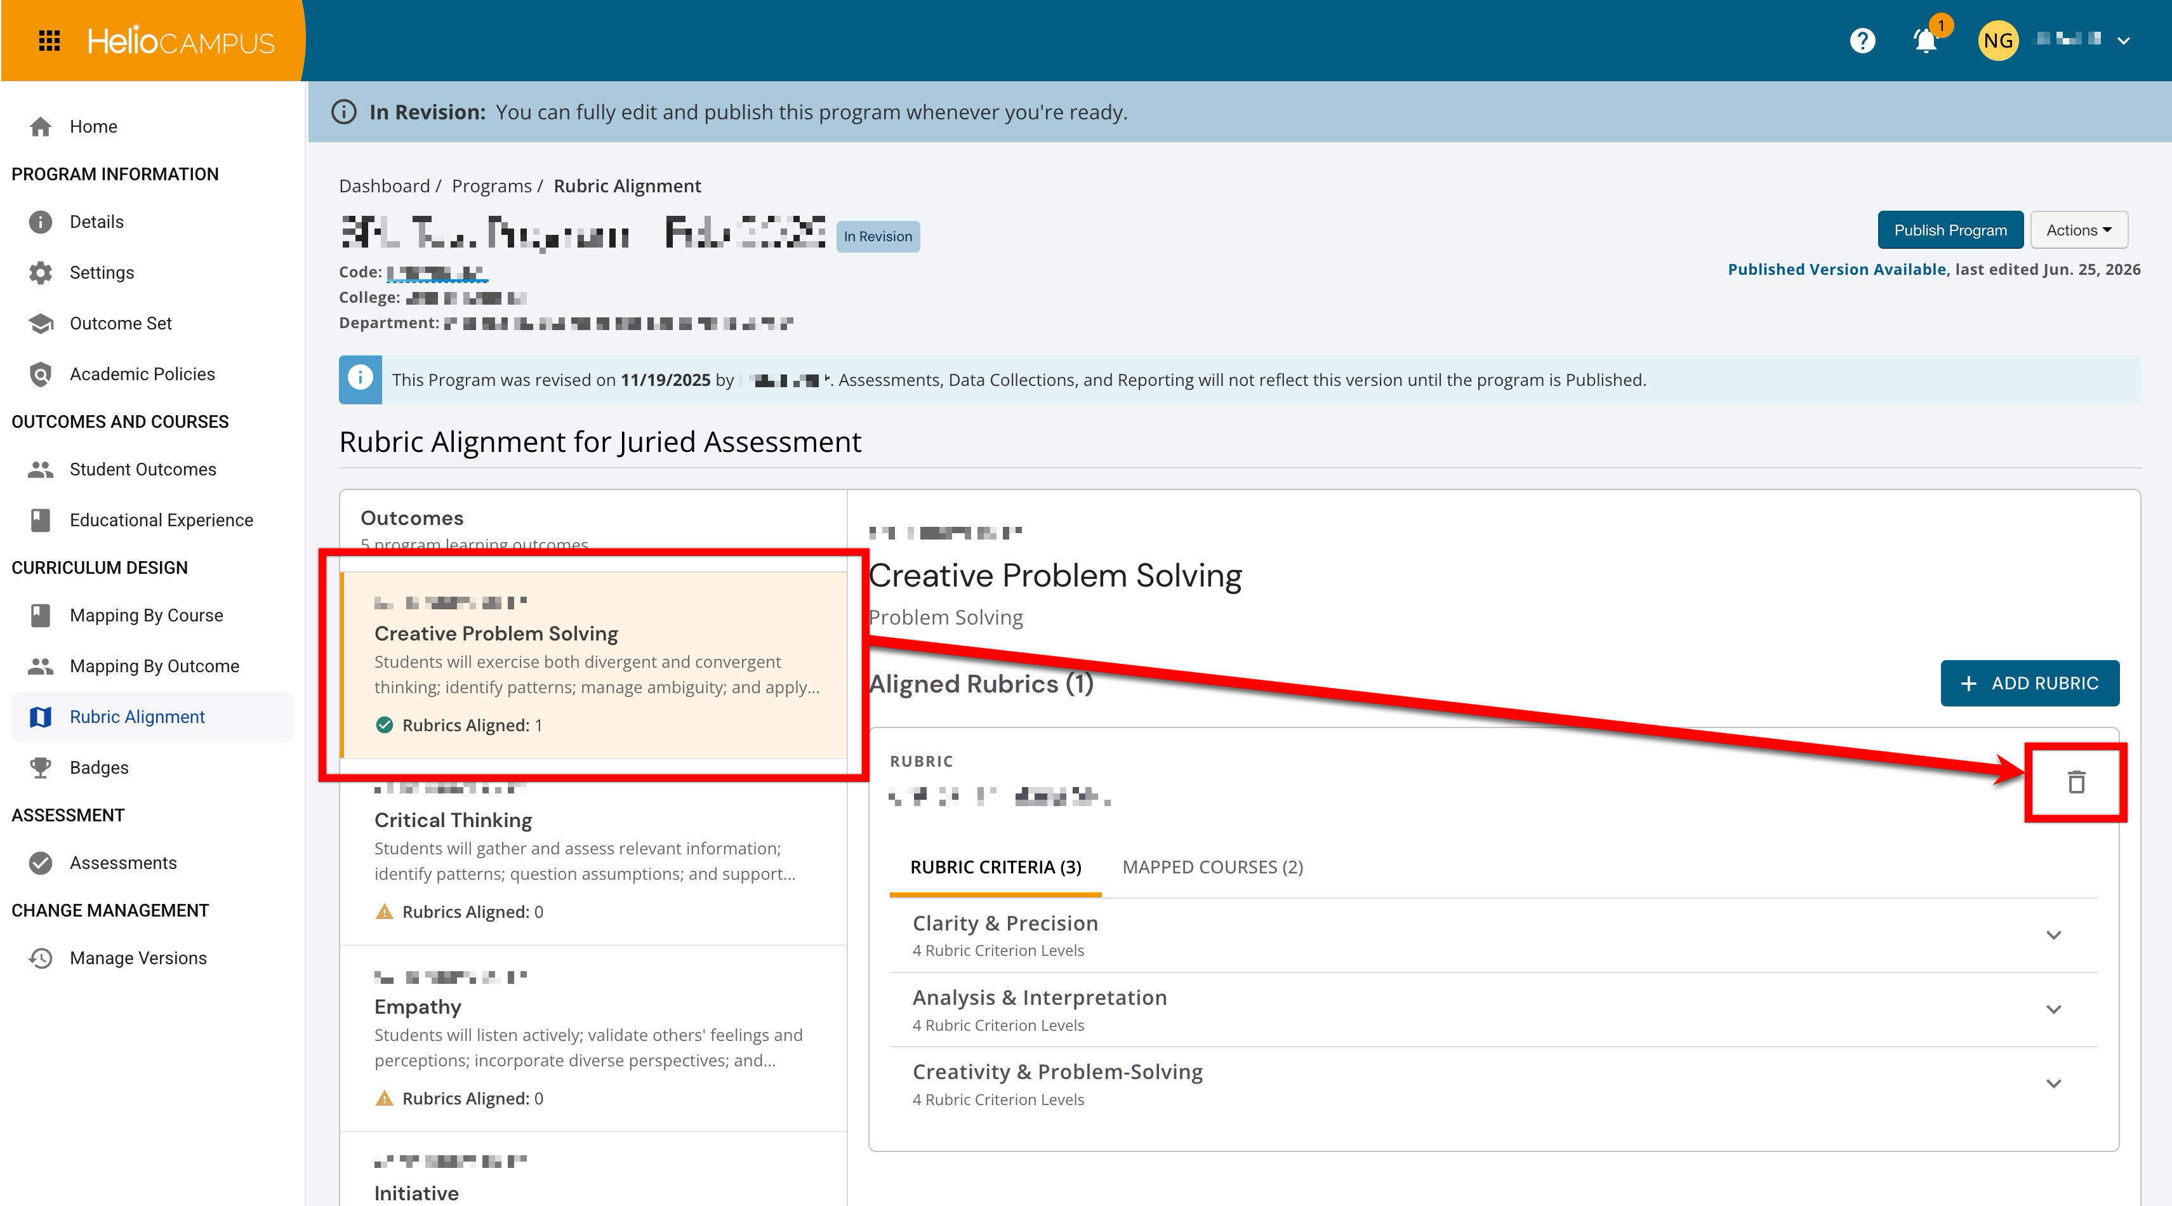Click the Mapping By Course book icon
The height and width of the screenshot is (1206, 2172).
(39, 615)
